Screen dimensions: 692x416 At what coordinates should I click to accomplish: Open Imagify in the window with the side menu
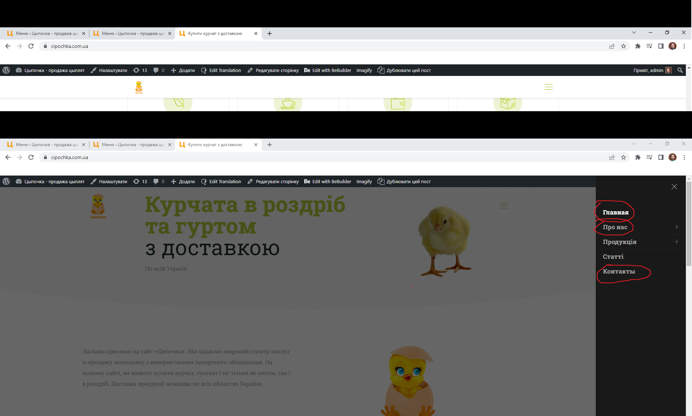point(364,181)
